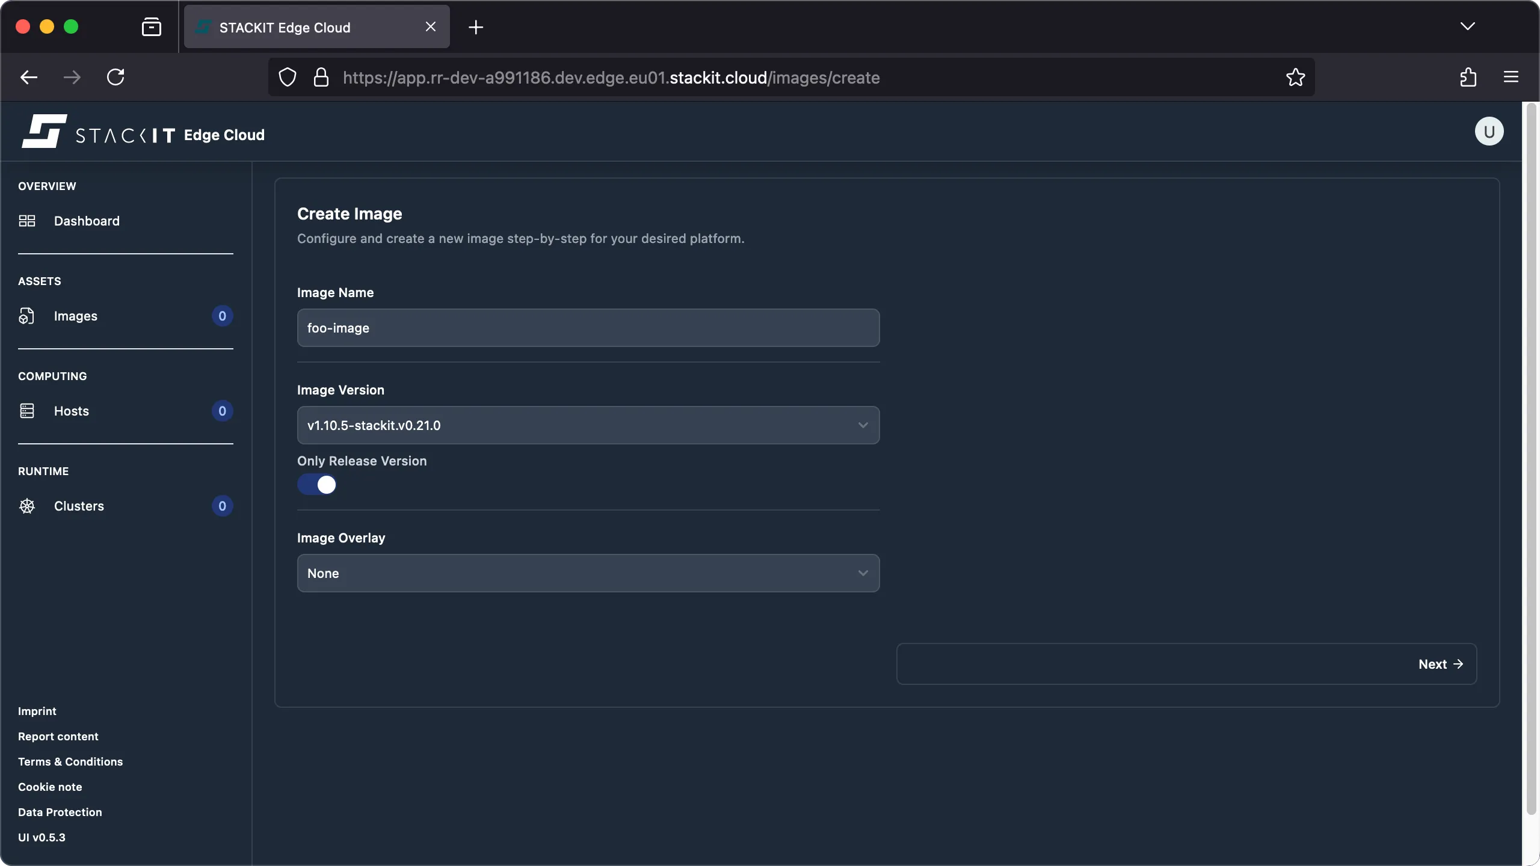Open the Dashboard overview page
1540x866 pixels.
tap(86, 221)
